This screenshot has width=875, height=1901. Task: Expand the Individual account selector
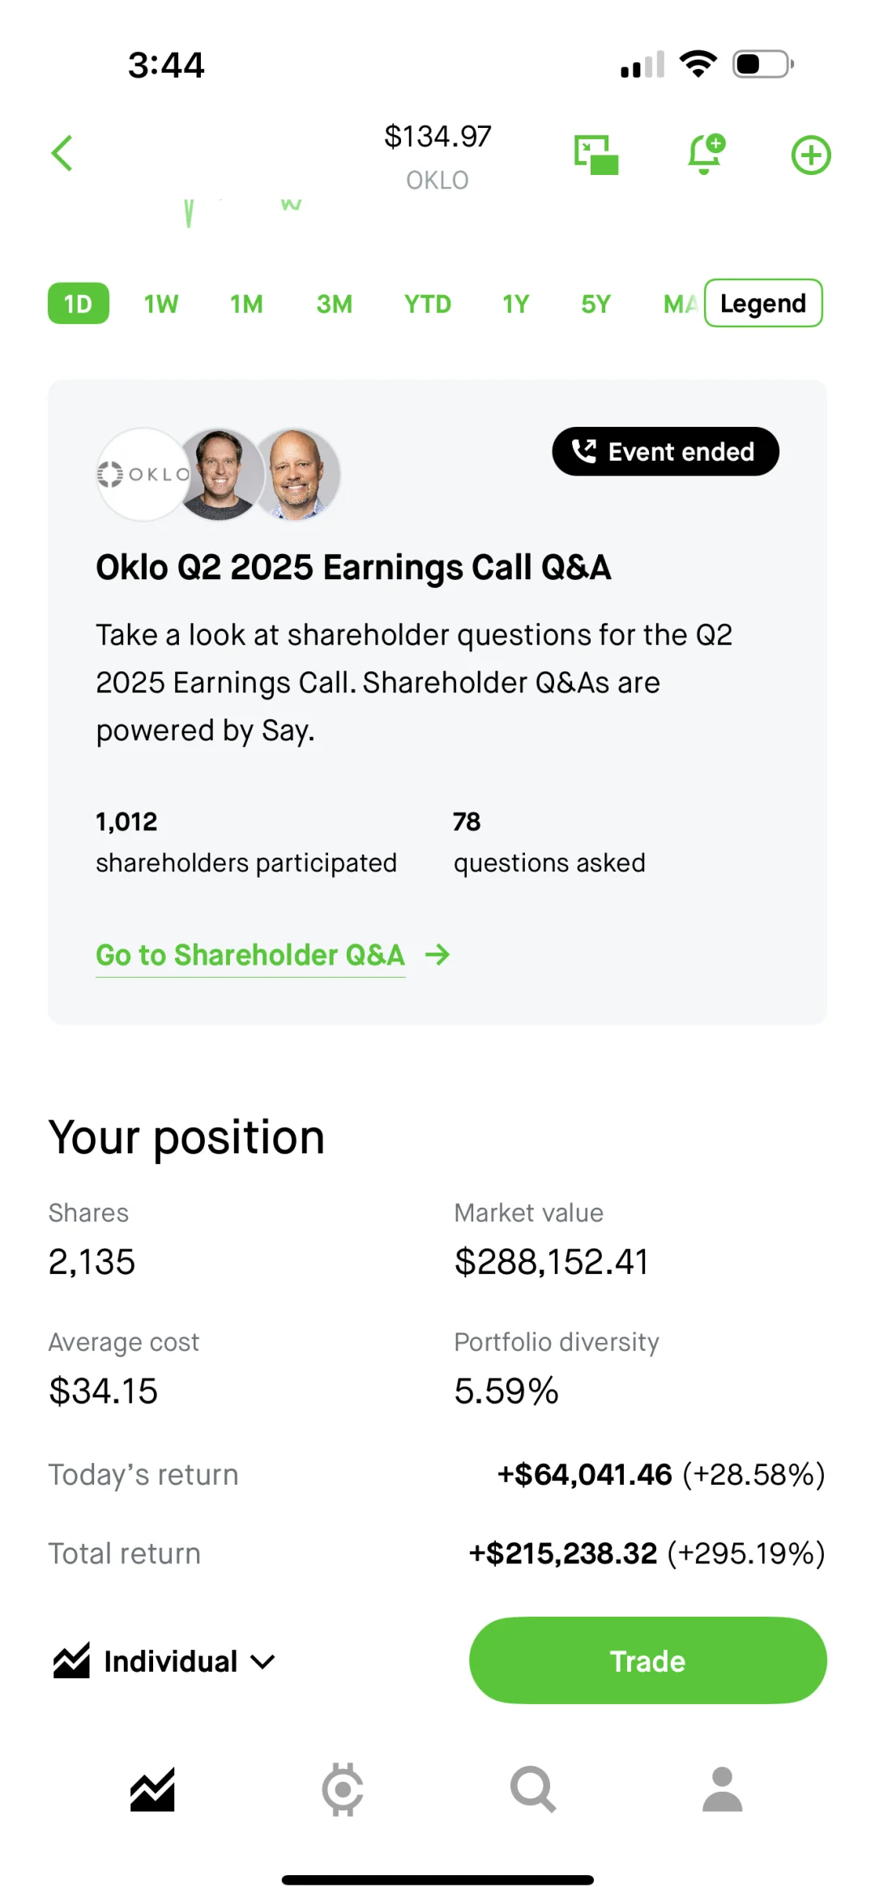click(165, 1661)
